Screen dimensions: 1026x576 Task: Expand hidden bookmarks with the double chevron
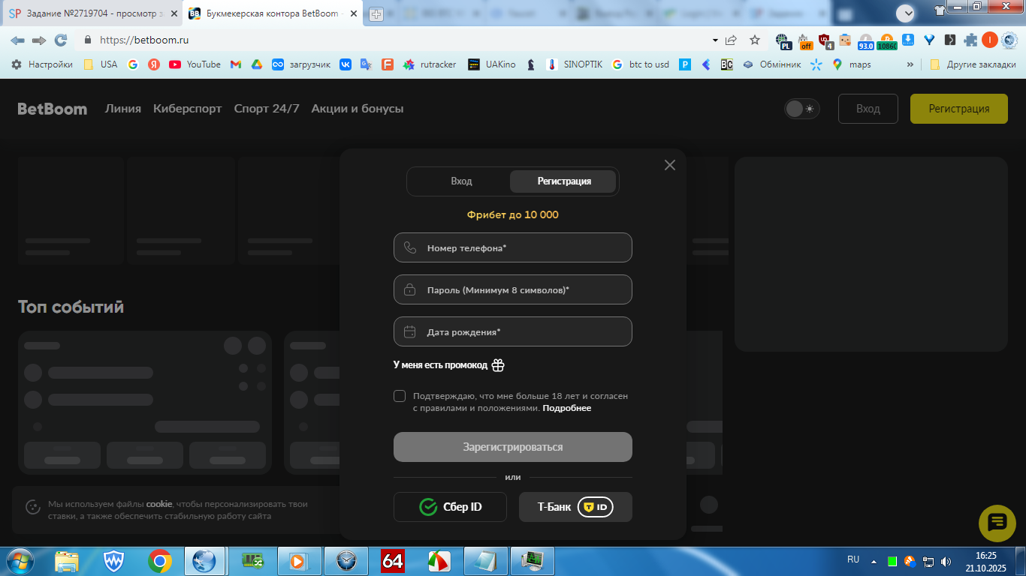910,64
